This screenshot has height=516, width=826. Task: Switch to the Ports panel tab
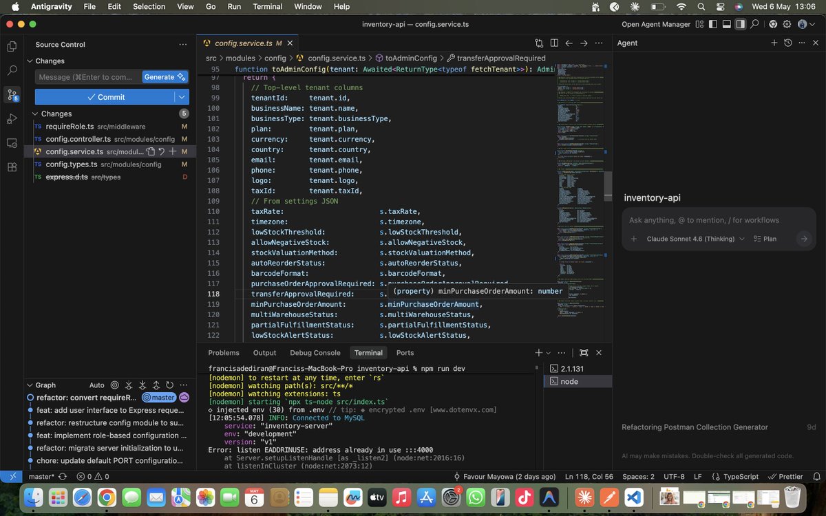[405, 353]
